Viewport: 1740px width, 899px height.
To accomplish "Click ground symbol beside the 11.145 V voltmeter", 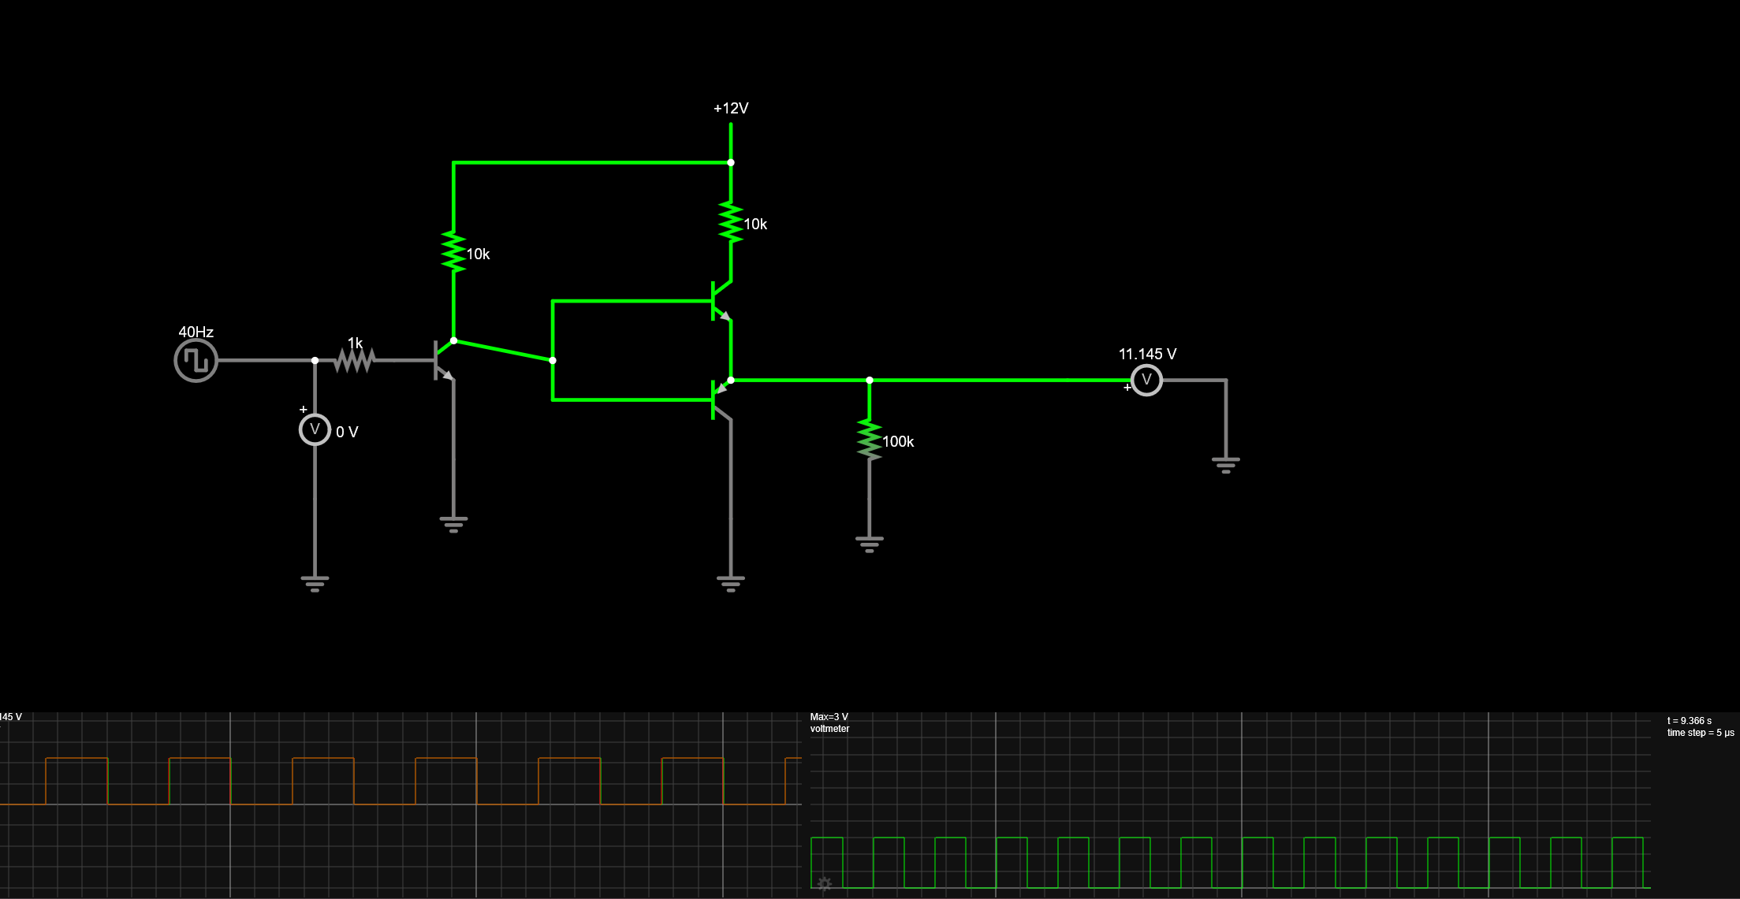I will pos(1226,464).
